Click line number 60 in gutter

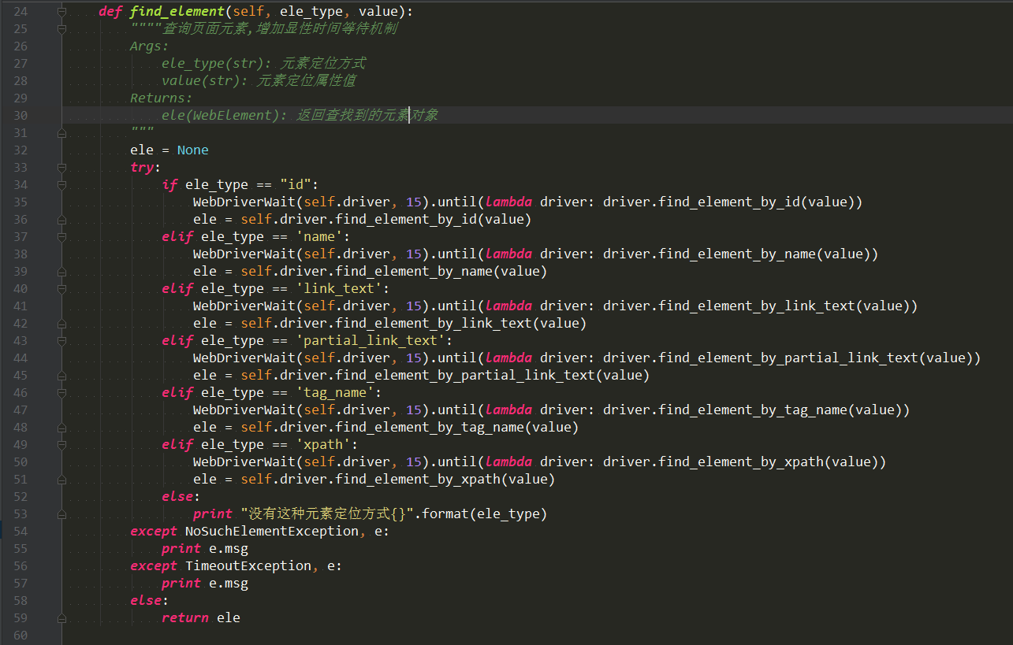coord(20,636)
